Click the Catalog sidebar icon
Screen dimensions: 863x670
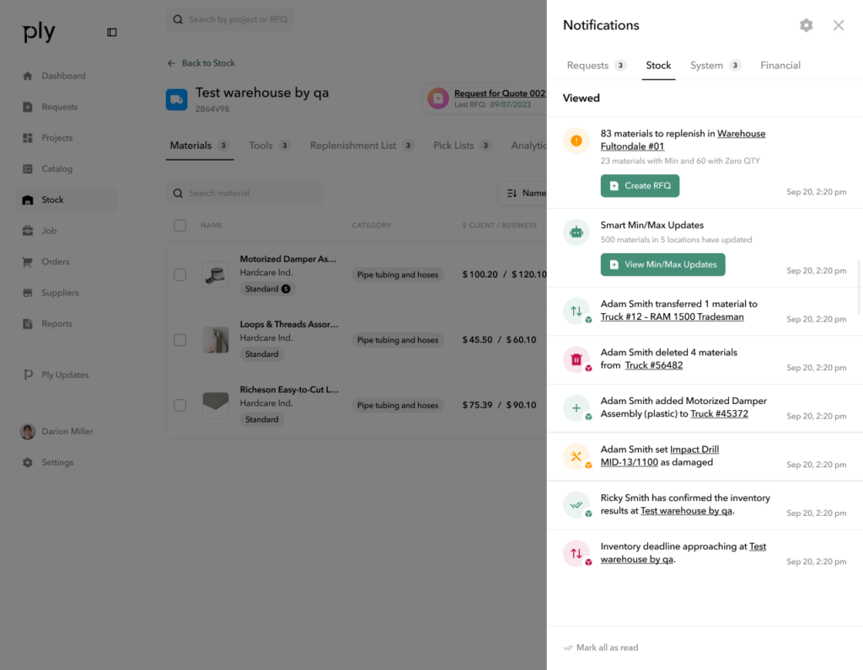[x=28, y=168]
